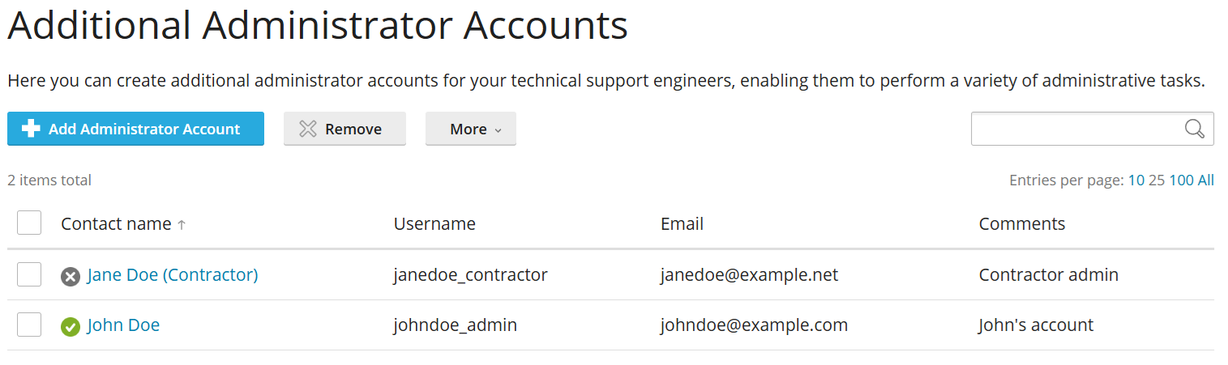
Task: Click into the search input field
Action: (1074, 129)
